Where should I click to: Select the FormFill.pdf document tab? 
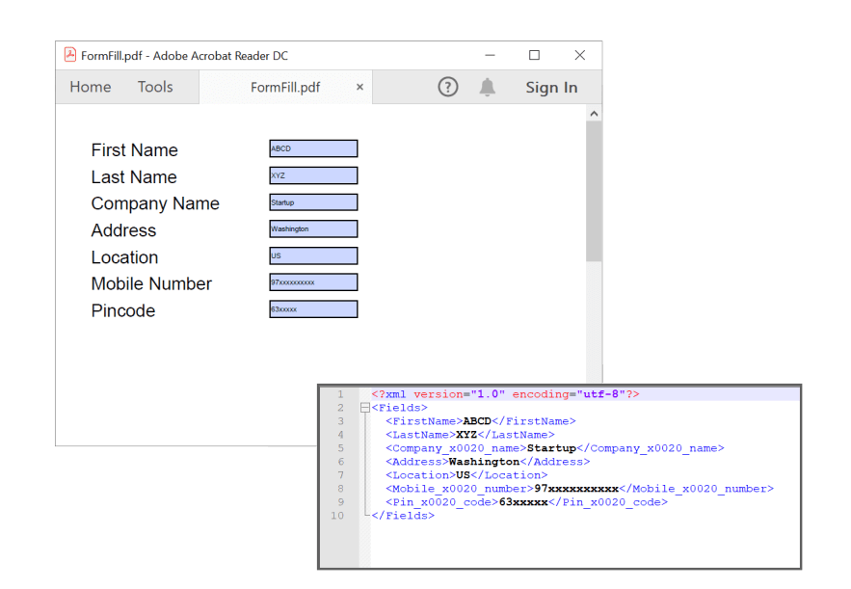click(285, 87)
